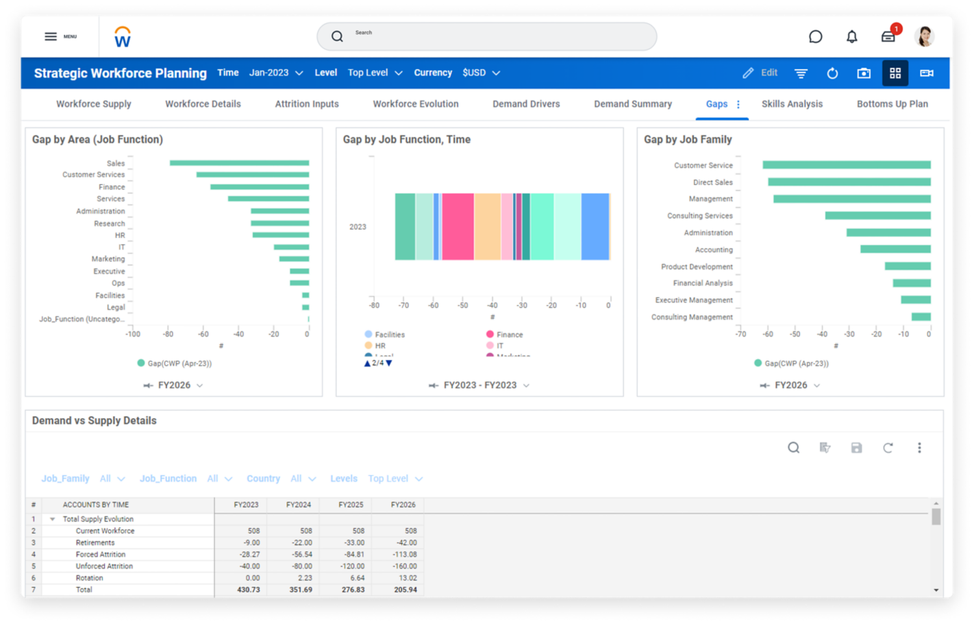Switch to the dashboard grid view

[x=895, y=73]
